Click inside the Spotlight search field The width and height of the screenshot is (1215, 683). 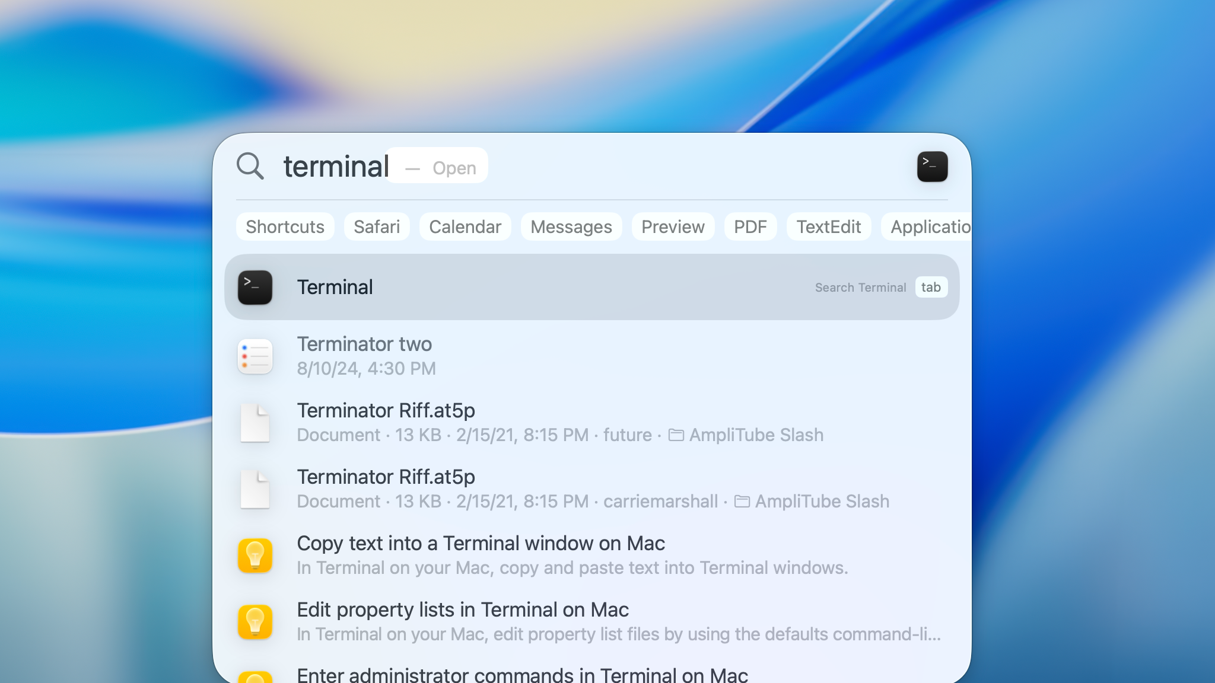335,167
